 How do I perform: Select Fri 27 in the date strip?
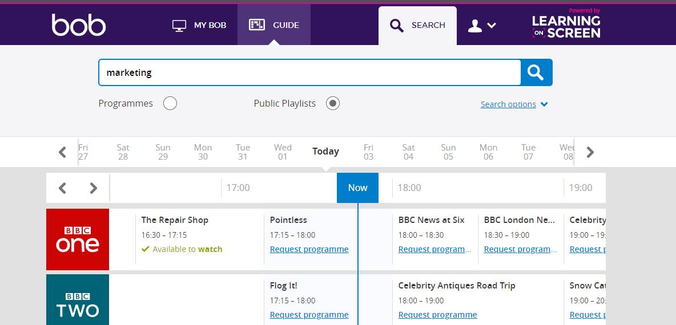coord(83,152)
